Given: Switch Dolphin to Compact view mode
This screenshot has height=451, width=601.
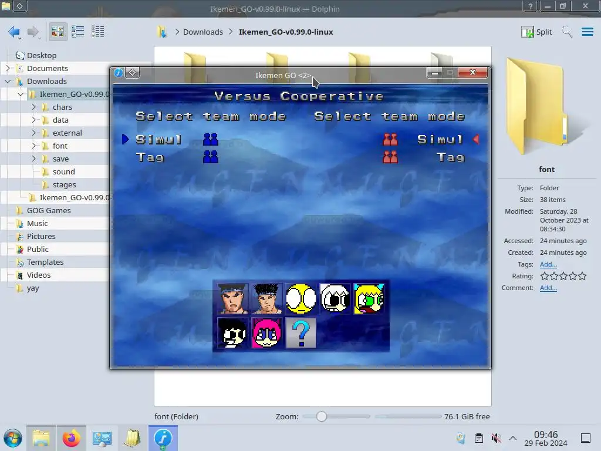Looking at the screenshot, I should coord(78,32).
